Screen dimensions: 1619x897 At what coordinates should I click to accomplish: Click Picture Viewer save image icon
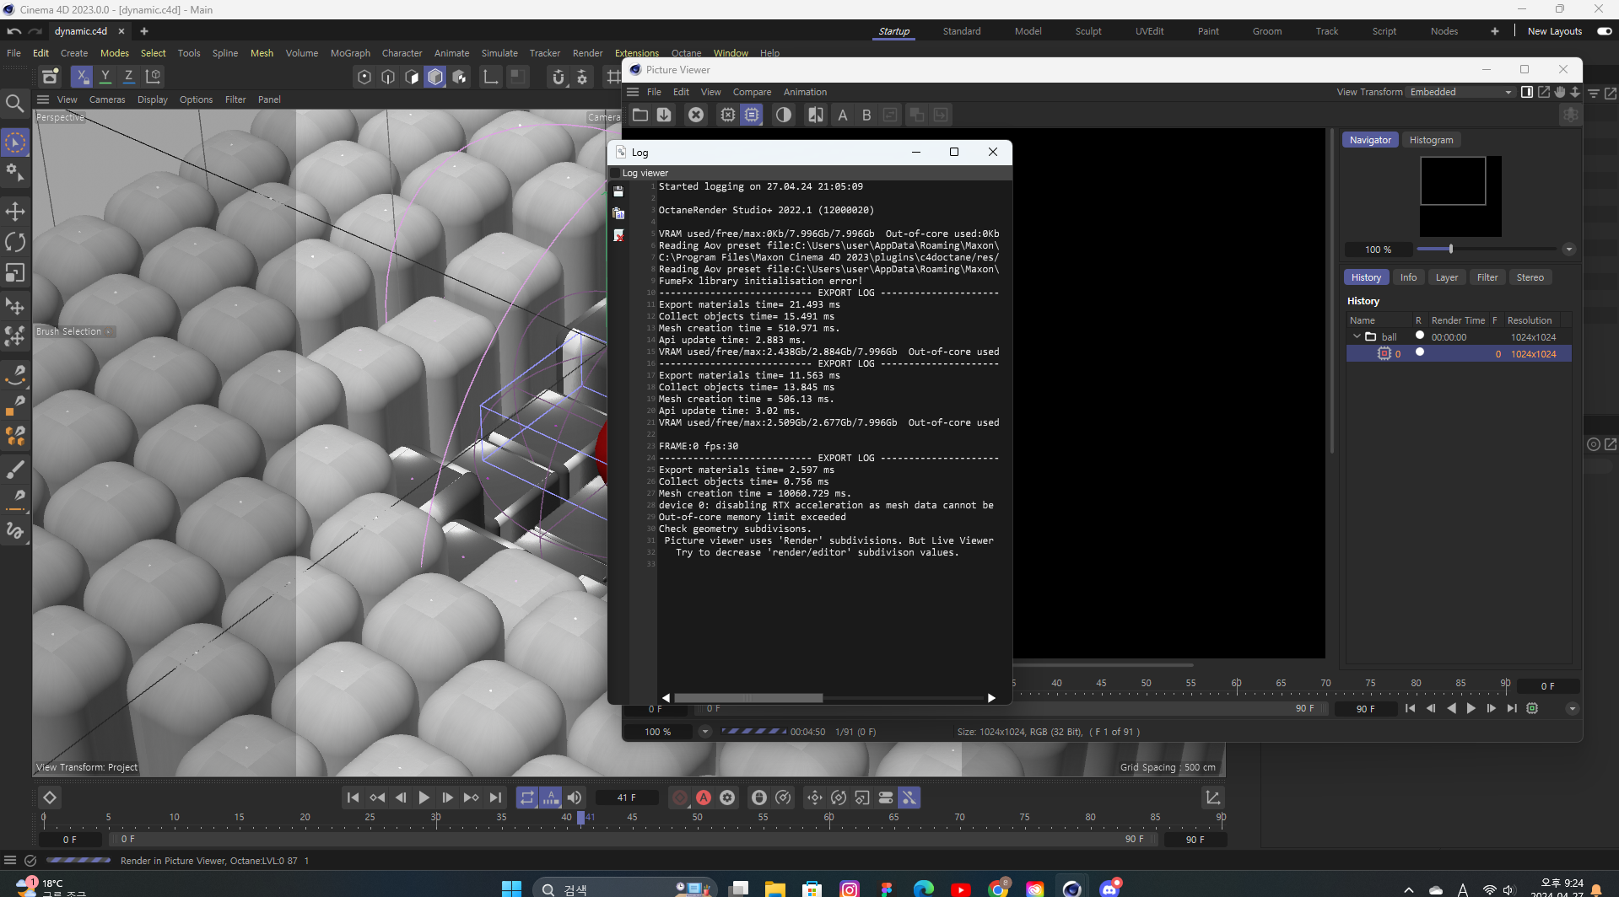click(x=664, y=115)
